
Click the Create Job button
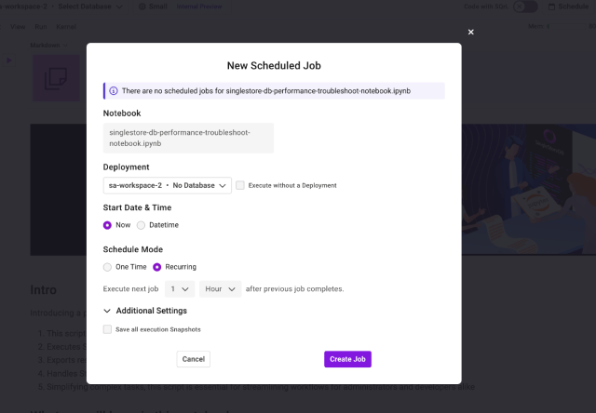pos(347,359)
